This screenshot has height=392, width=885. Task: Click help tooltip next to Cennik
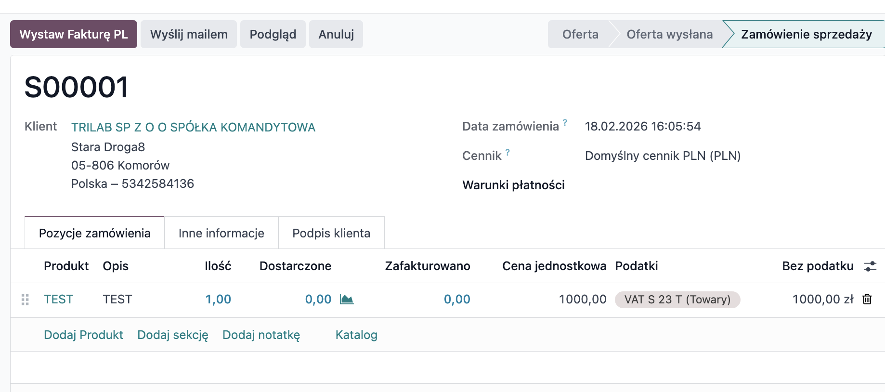(x=508, y=152)
